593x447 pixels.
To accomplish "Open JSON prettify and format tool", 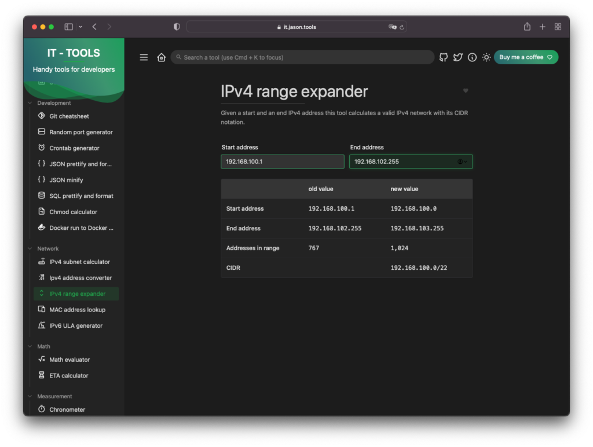I will coord(76,164).
